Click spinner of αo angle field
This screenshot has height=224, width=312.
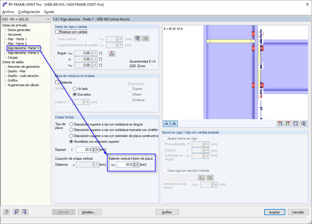pyautogui.click(x=92, y=53)
